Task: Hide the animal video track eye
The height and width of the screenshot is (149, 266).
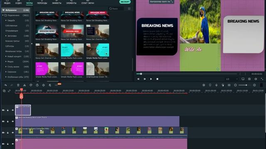Action: click(12, 132)
